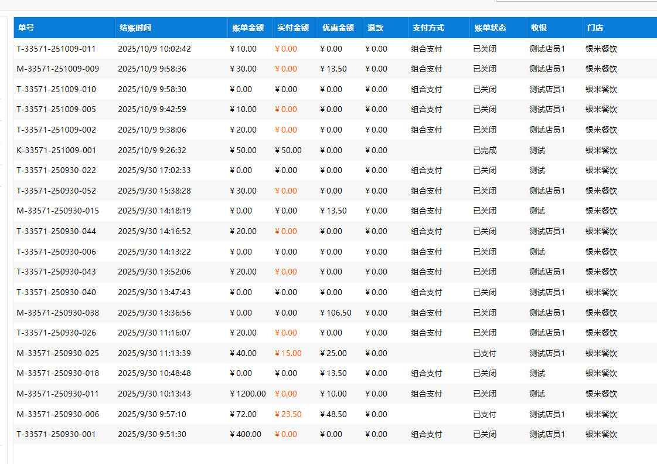
Task: Click the orange ¥ 23.50 paid amount
Action: [x=288, y=414]
